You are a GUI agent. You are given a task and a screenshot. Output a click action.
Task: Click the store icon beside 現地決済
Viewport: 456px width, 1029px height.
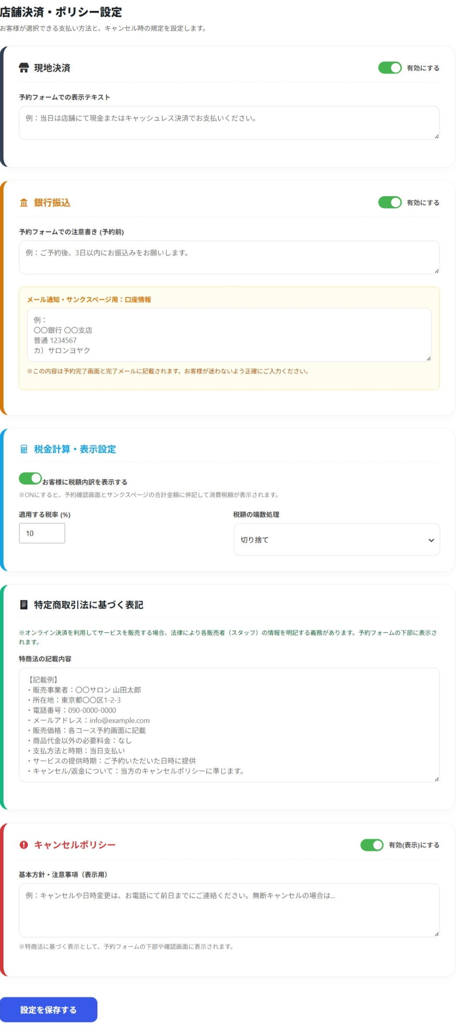coord(23,68)
